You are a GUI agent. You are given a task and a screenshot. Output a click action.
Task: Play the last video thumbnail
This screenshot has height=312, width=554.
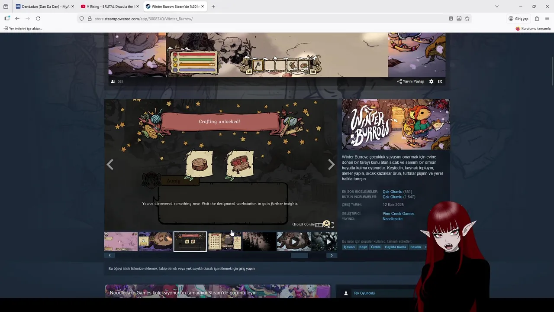(325, 242)
